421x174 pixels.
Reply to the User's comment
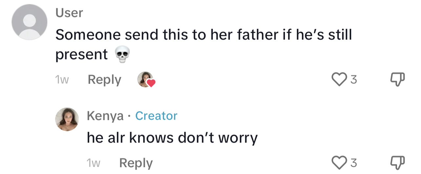(x=105, y=79)
